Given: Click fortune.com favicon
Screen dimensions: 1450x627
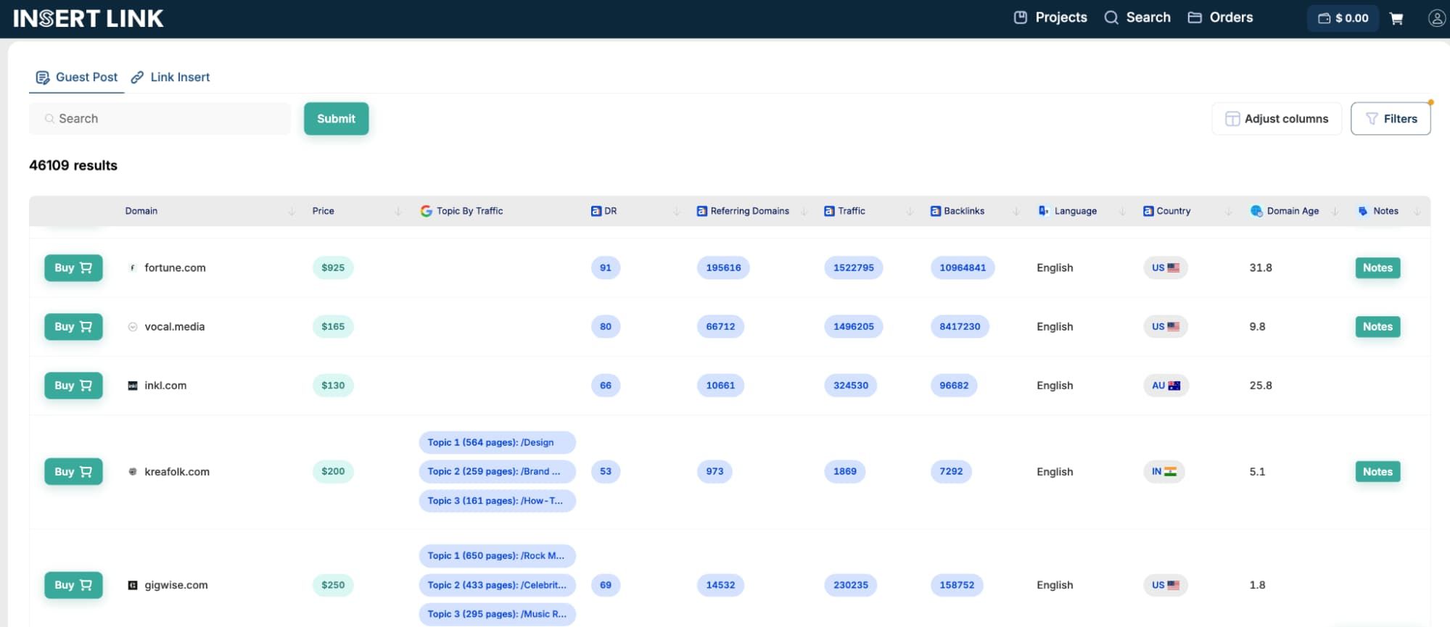Looking at the screenshot, I should pyautogui.click(x=133, y=267).
